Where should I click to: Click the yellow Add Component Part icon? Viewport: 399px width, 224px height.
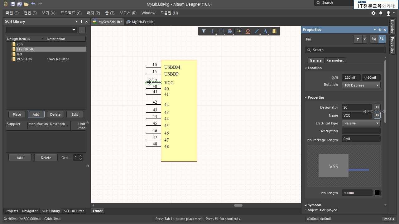pos(274,31)
